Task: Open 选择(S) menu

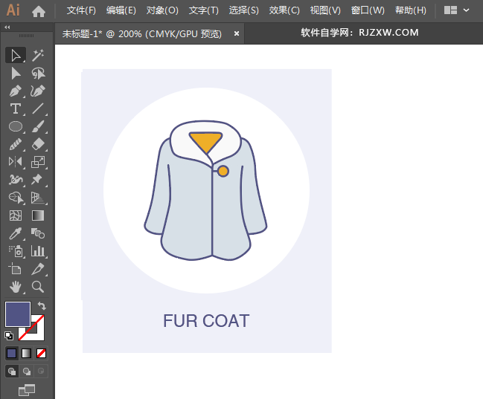Action: [243, 10]
